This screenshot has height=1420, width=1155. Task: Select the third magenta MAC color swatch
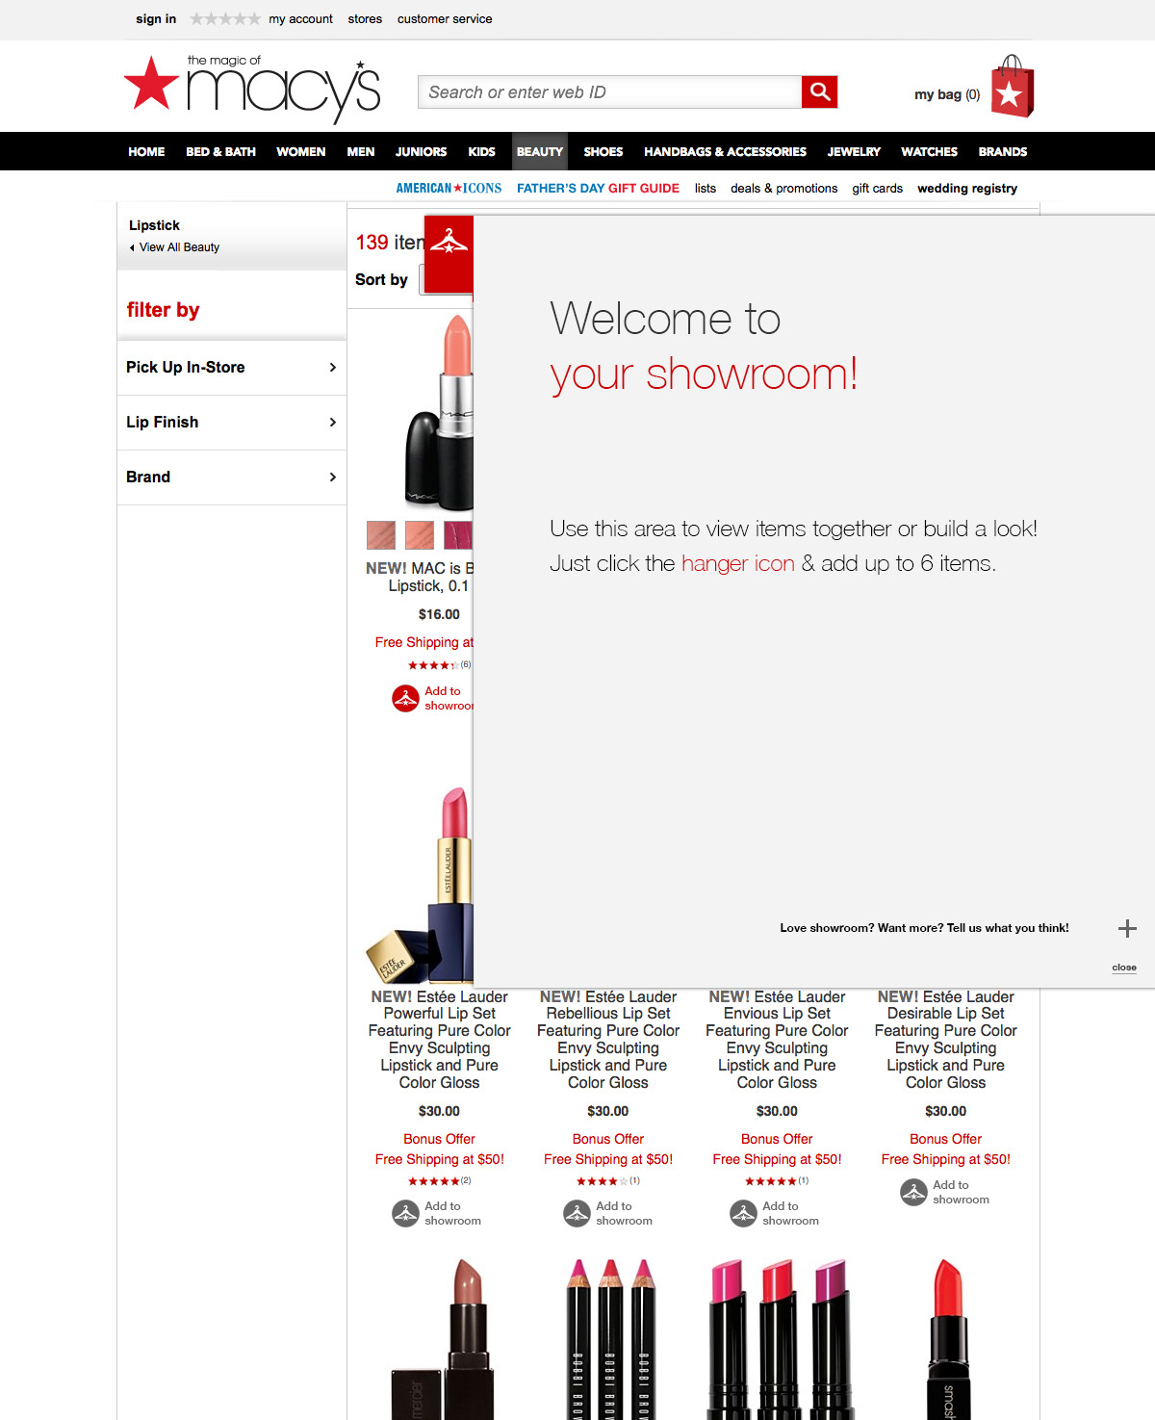(458, 534)
